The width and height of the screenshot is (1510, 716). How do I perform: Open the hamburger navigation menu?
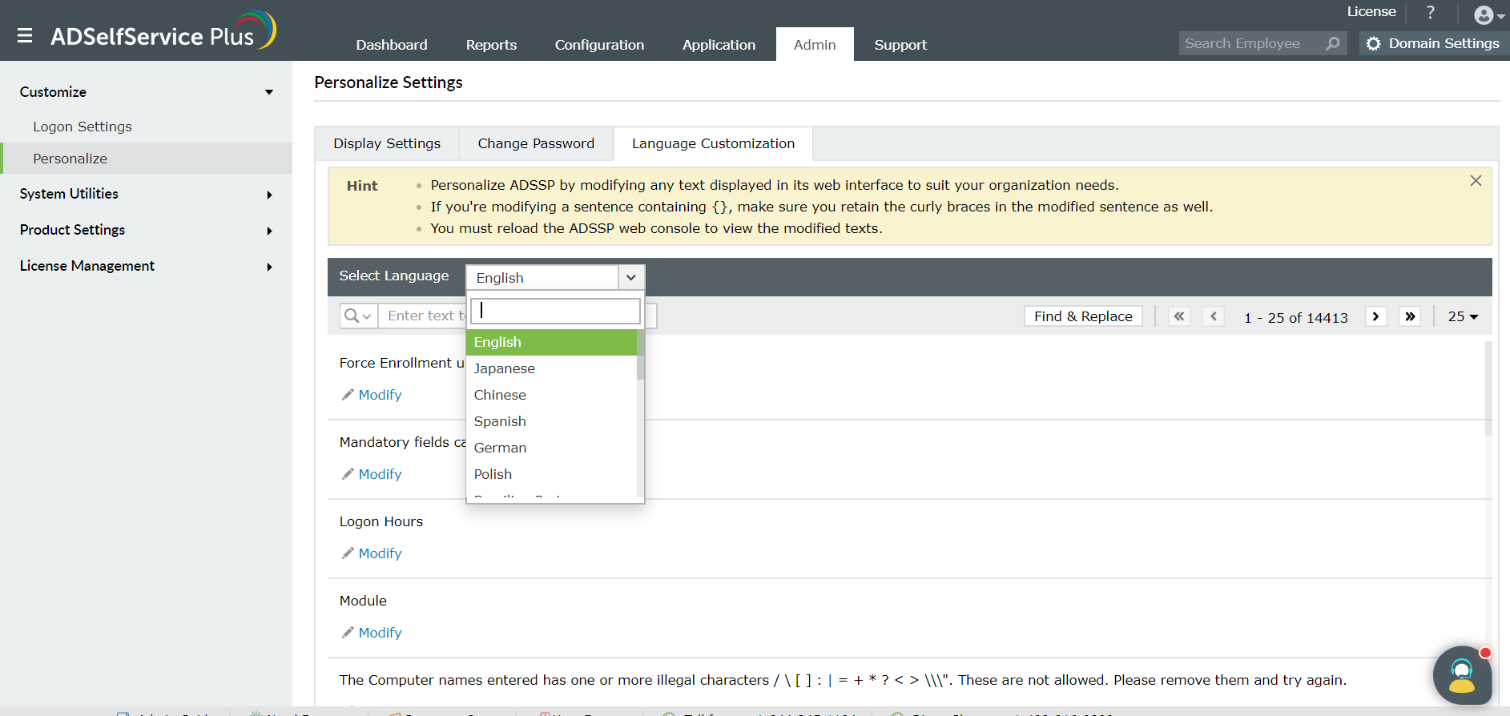click(25, 35)
